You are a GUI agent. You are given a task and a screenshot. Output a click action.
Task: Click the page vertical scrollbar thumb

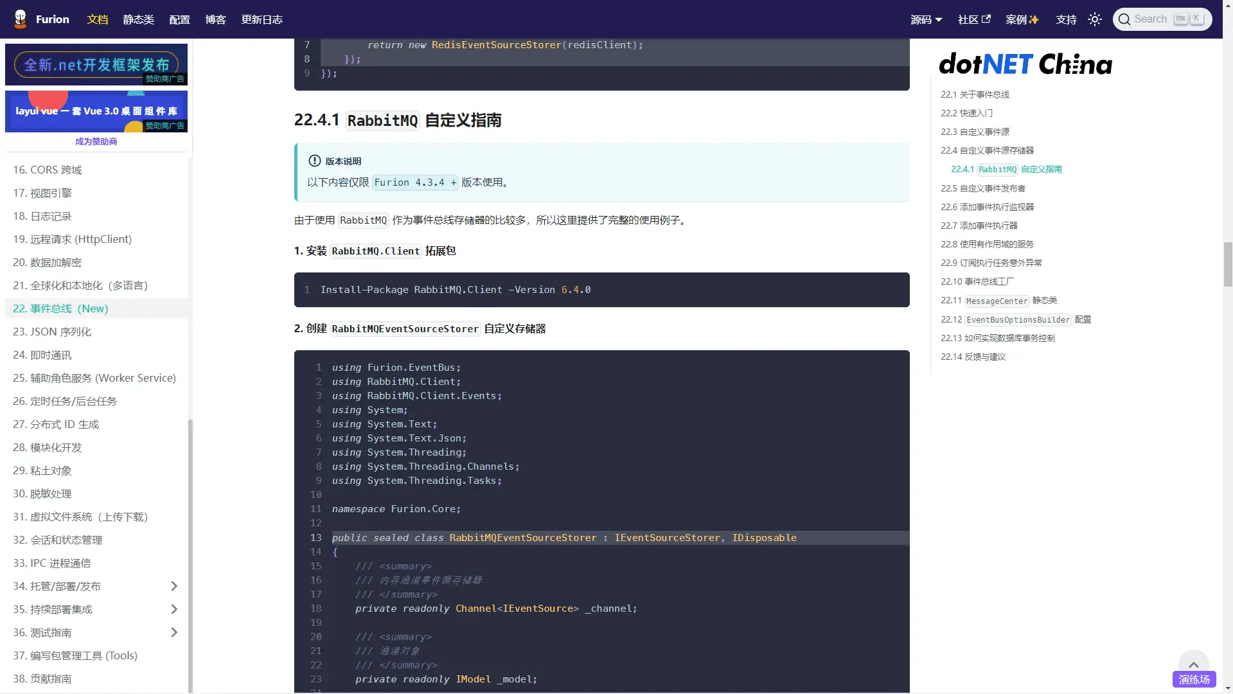pos(1228,264)
